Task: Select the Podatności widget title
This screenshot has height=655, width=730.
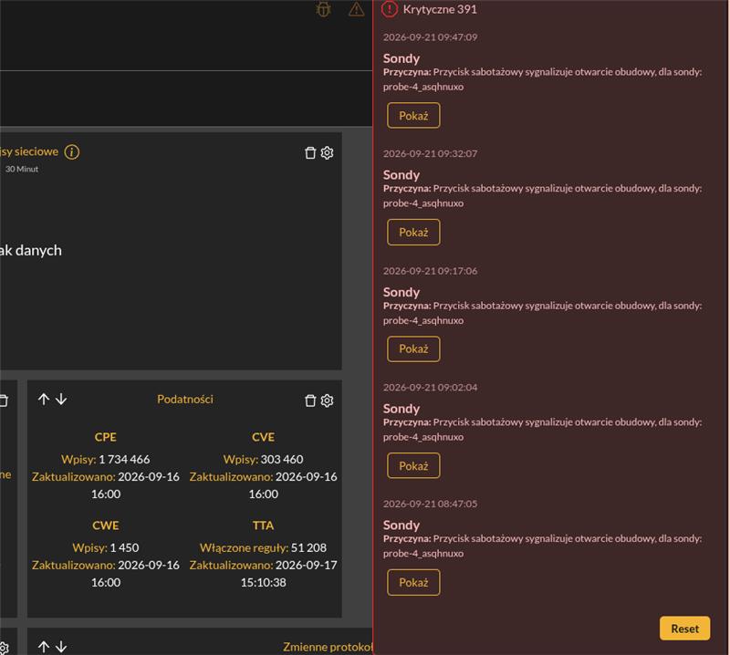Action: point(185,400)
